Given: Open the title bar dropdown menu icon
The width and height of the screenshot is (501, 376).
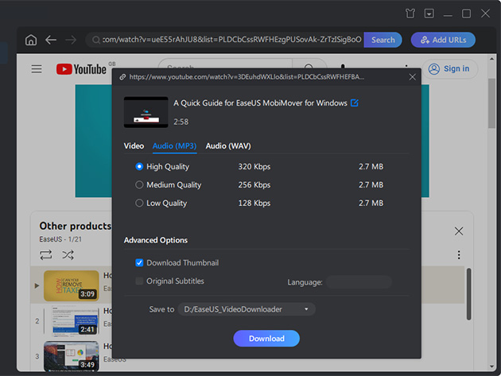Looking at the screenshot, I should 429,14.
